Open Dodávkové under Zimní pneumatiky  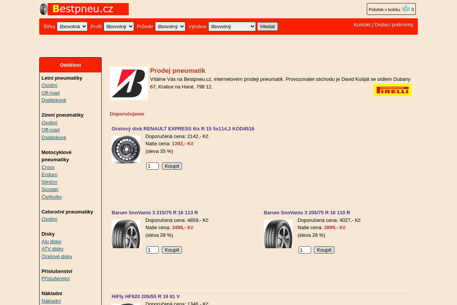click(54, 137)
